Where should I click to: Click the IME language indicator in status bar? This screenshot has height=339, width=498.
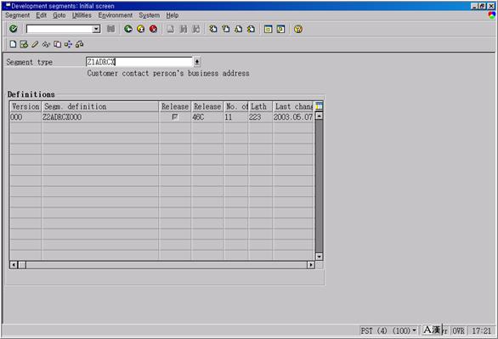coord(432,331)
